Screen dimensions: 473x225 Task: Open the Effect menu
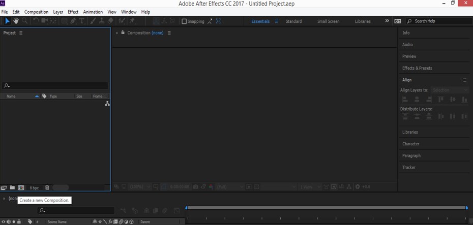[x=73, y=12]
